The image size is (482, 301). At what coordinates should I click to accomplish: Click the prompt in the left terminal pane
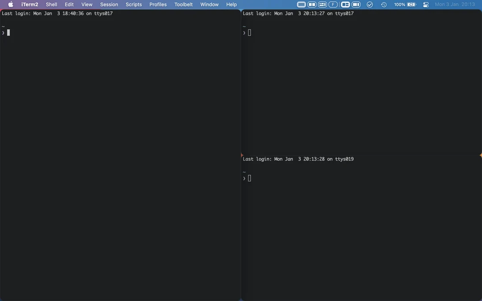pyautogui.click(x=6, y=32)
